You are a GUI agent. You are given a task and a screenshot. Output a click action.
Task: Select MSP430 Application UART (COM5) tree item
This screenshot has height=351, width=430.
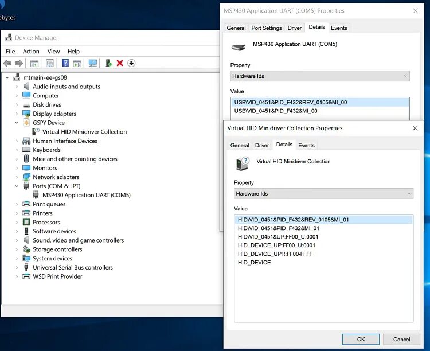coord(87,195)
